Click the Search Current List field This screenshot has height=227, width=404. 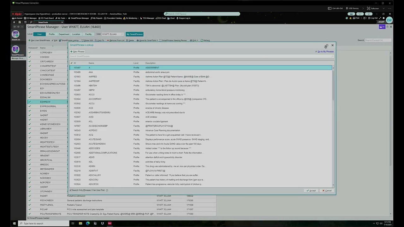[378, 40]
